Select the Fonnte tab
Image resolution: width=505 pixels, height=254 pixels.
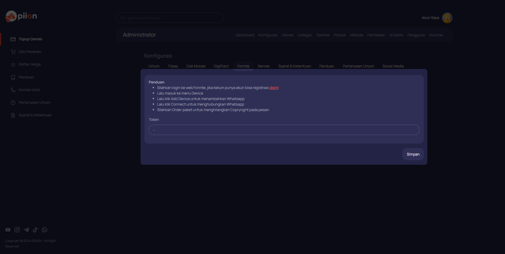243,66
